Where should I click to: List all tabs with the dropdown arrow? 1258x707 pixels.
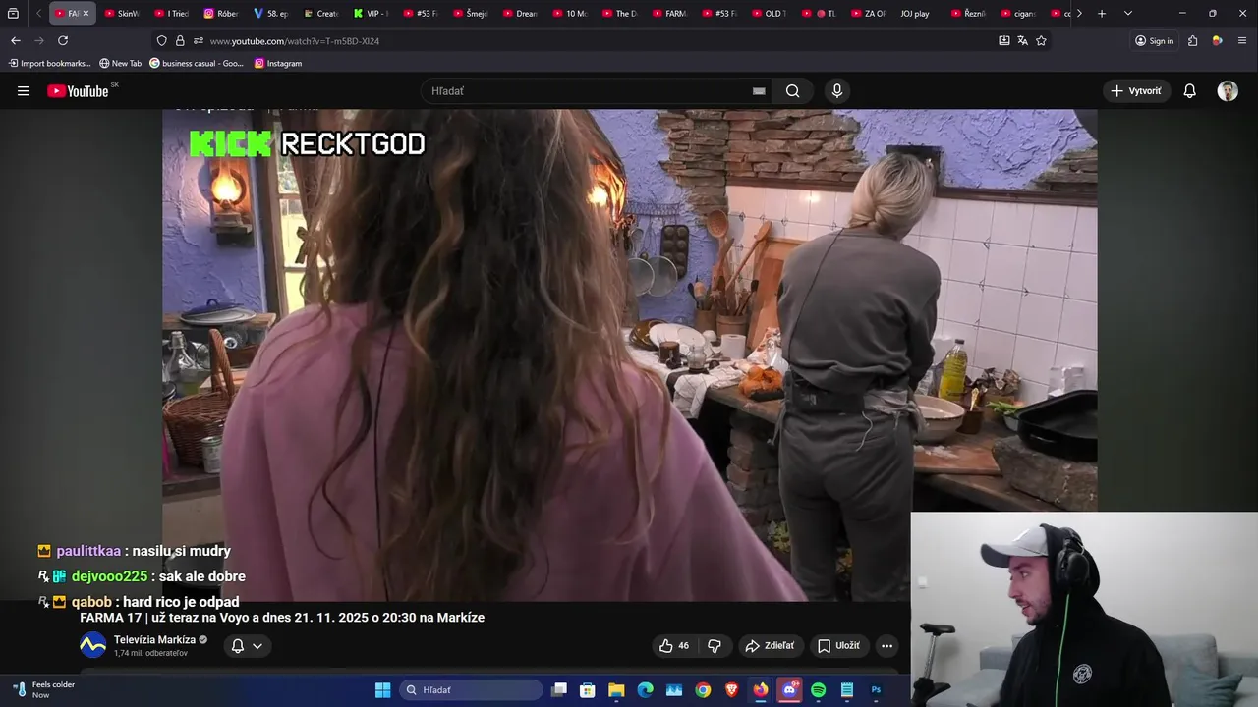click(x=1127, y=13)
